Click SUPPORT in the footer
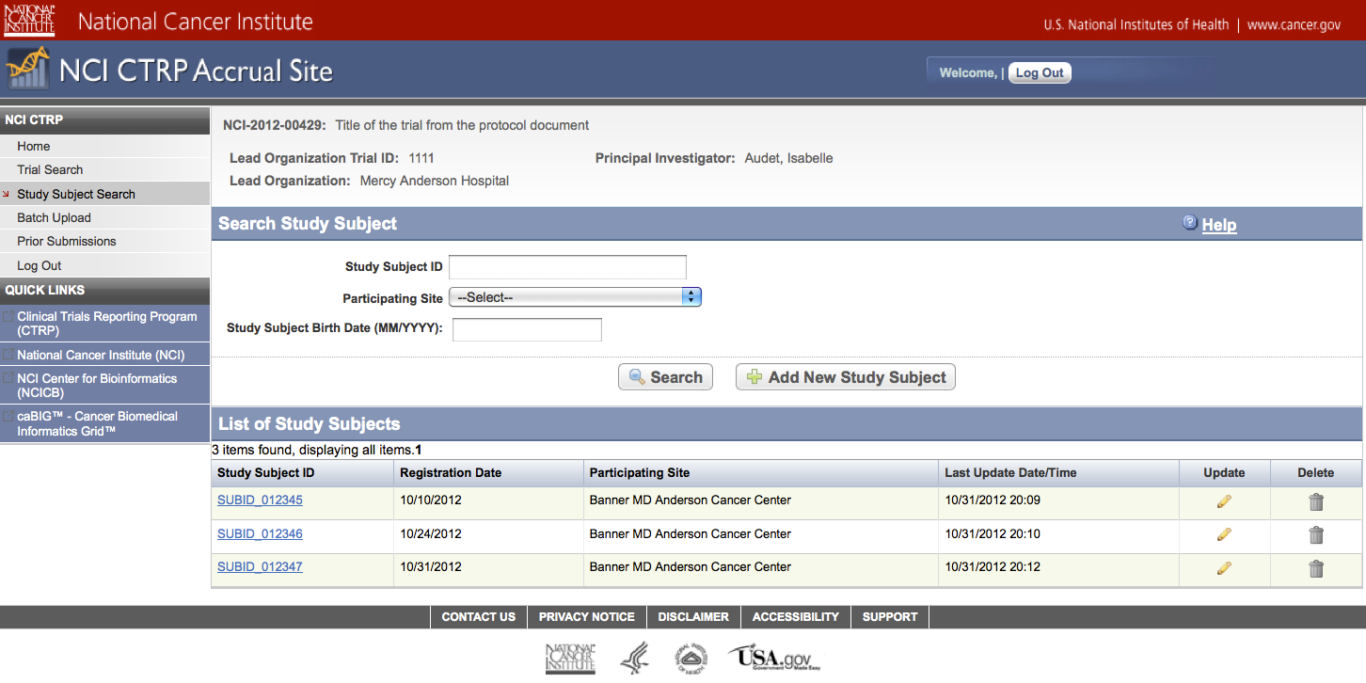This screenshot has height=683, width=1366. 890,617
